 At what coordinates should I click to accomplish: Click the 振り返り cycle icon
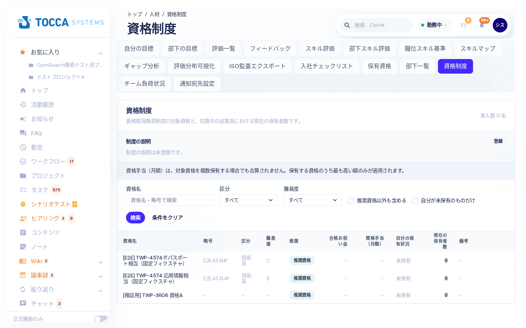click(x=23, y=289)
